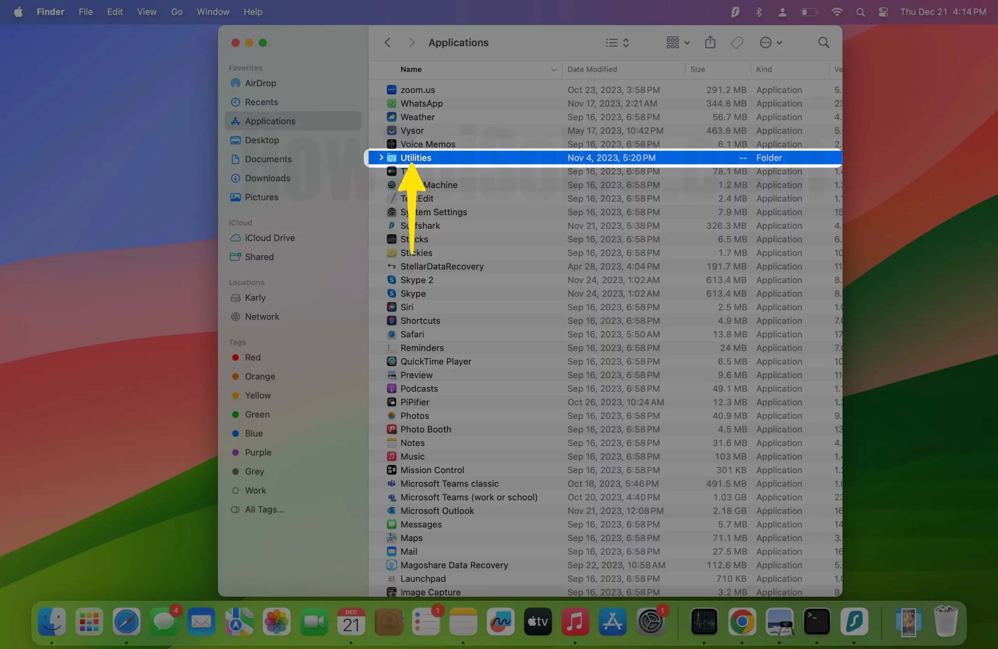Open the list view switcher in toolbar
Screen dimensions: 998x649
click(x=617, y=43)
